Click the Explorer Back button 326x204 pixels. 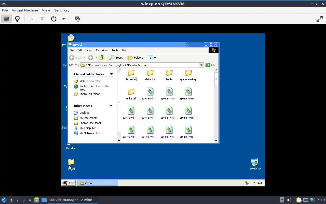[76, 58]
